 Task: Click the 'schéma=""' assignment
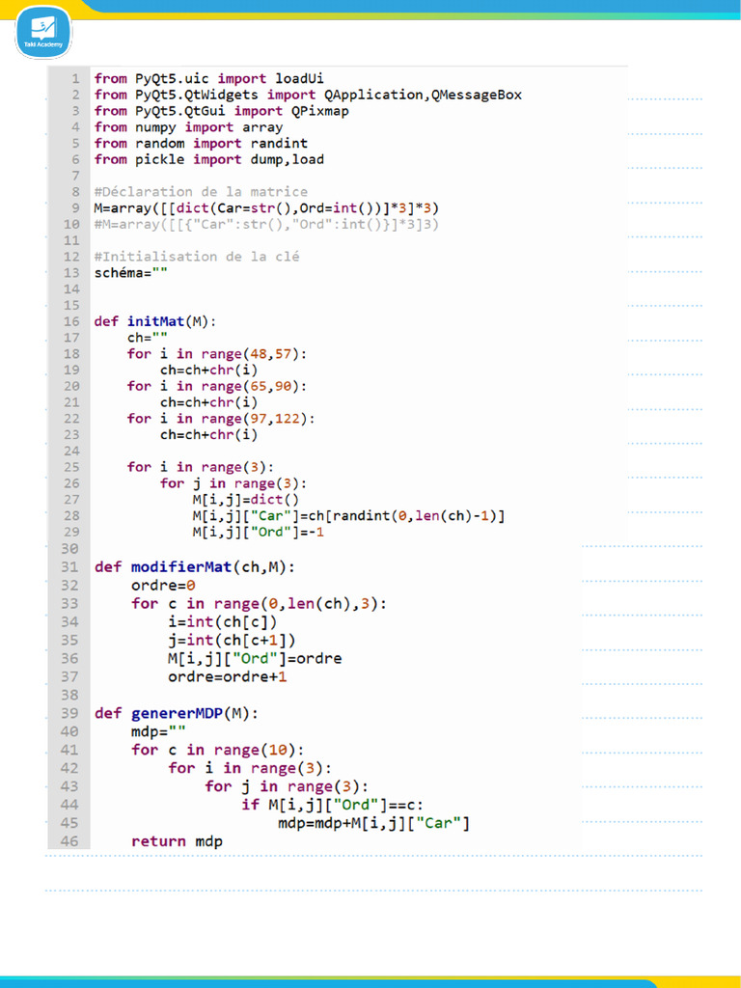(131, 273)
